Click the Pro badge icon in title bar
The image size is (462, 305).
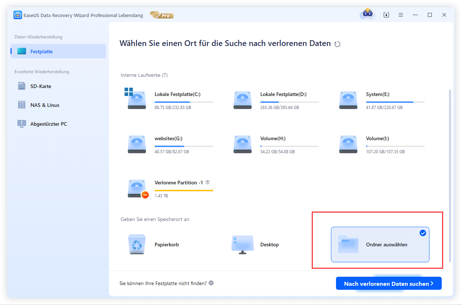point(161,15)
